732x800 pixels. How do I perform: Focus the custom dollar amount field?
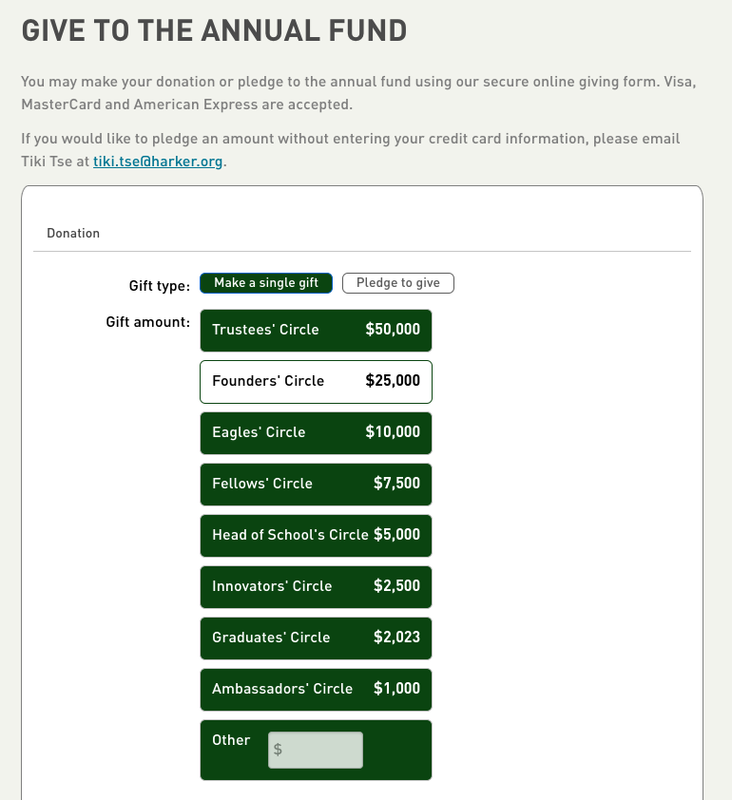coord(316,750)
